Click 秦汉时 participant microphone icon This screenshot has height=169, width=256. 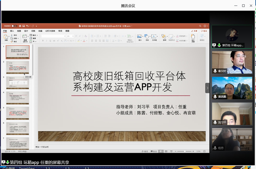[215, 71]
